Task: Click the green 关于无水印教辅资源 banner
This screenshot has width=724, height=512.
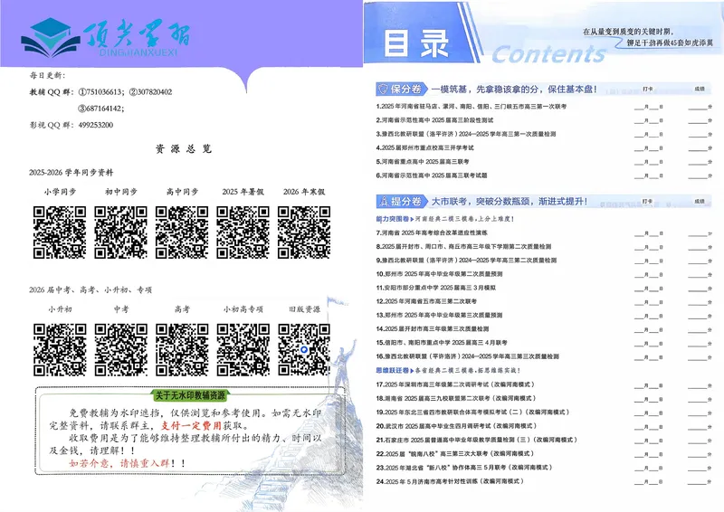Action: click(x=190, y=395)
